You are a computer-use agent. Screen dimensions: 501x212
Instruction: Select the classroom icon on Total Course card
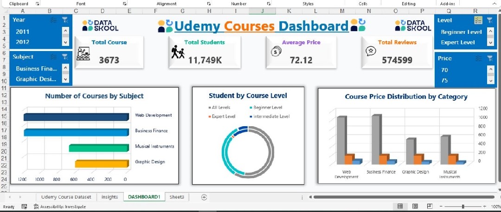(x=83, y=53)
